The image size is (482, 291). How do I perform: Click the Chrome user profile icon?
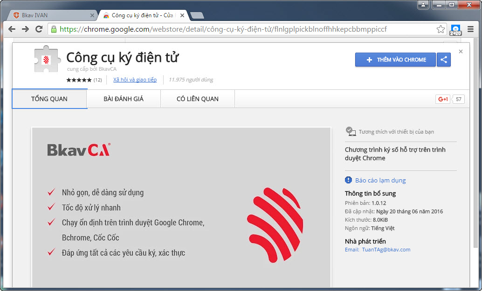coord(423,5)
